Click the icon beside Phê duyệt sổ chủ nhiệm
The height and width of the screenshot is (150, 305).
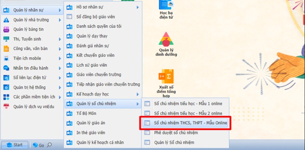(x=147, y=133)
